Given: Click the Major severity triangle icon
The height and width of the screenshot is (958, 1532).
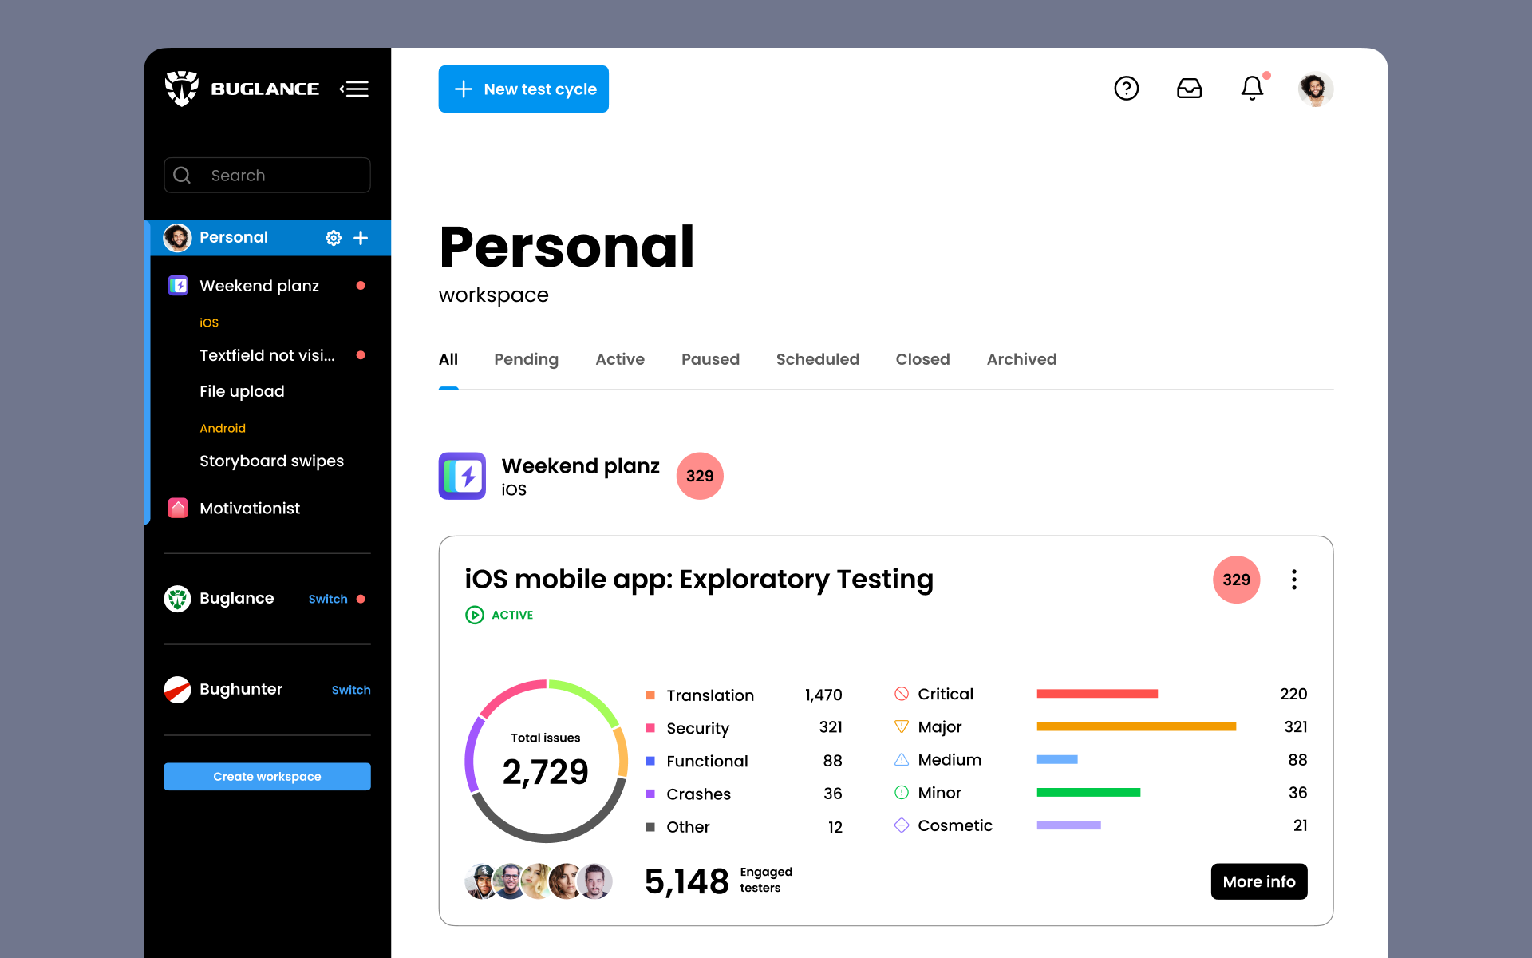Looking at the screenshot, I should pos(902,726).
